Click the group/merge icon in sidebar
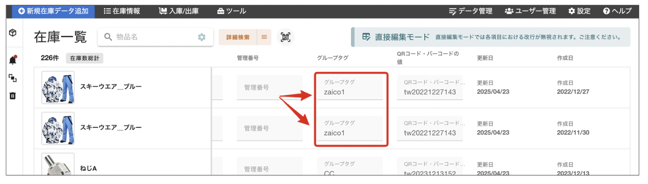 (13, 78)
